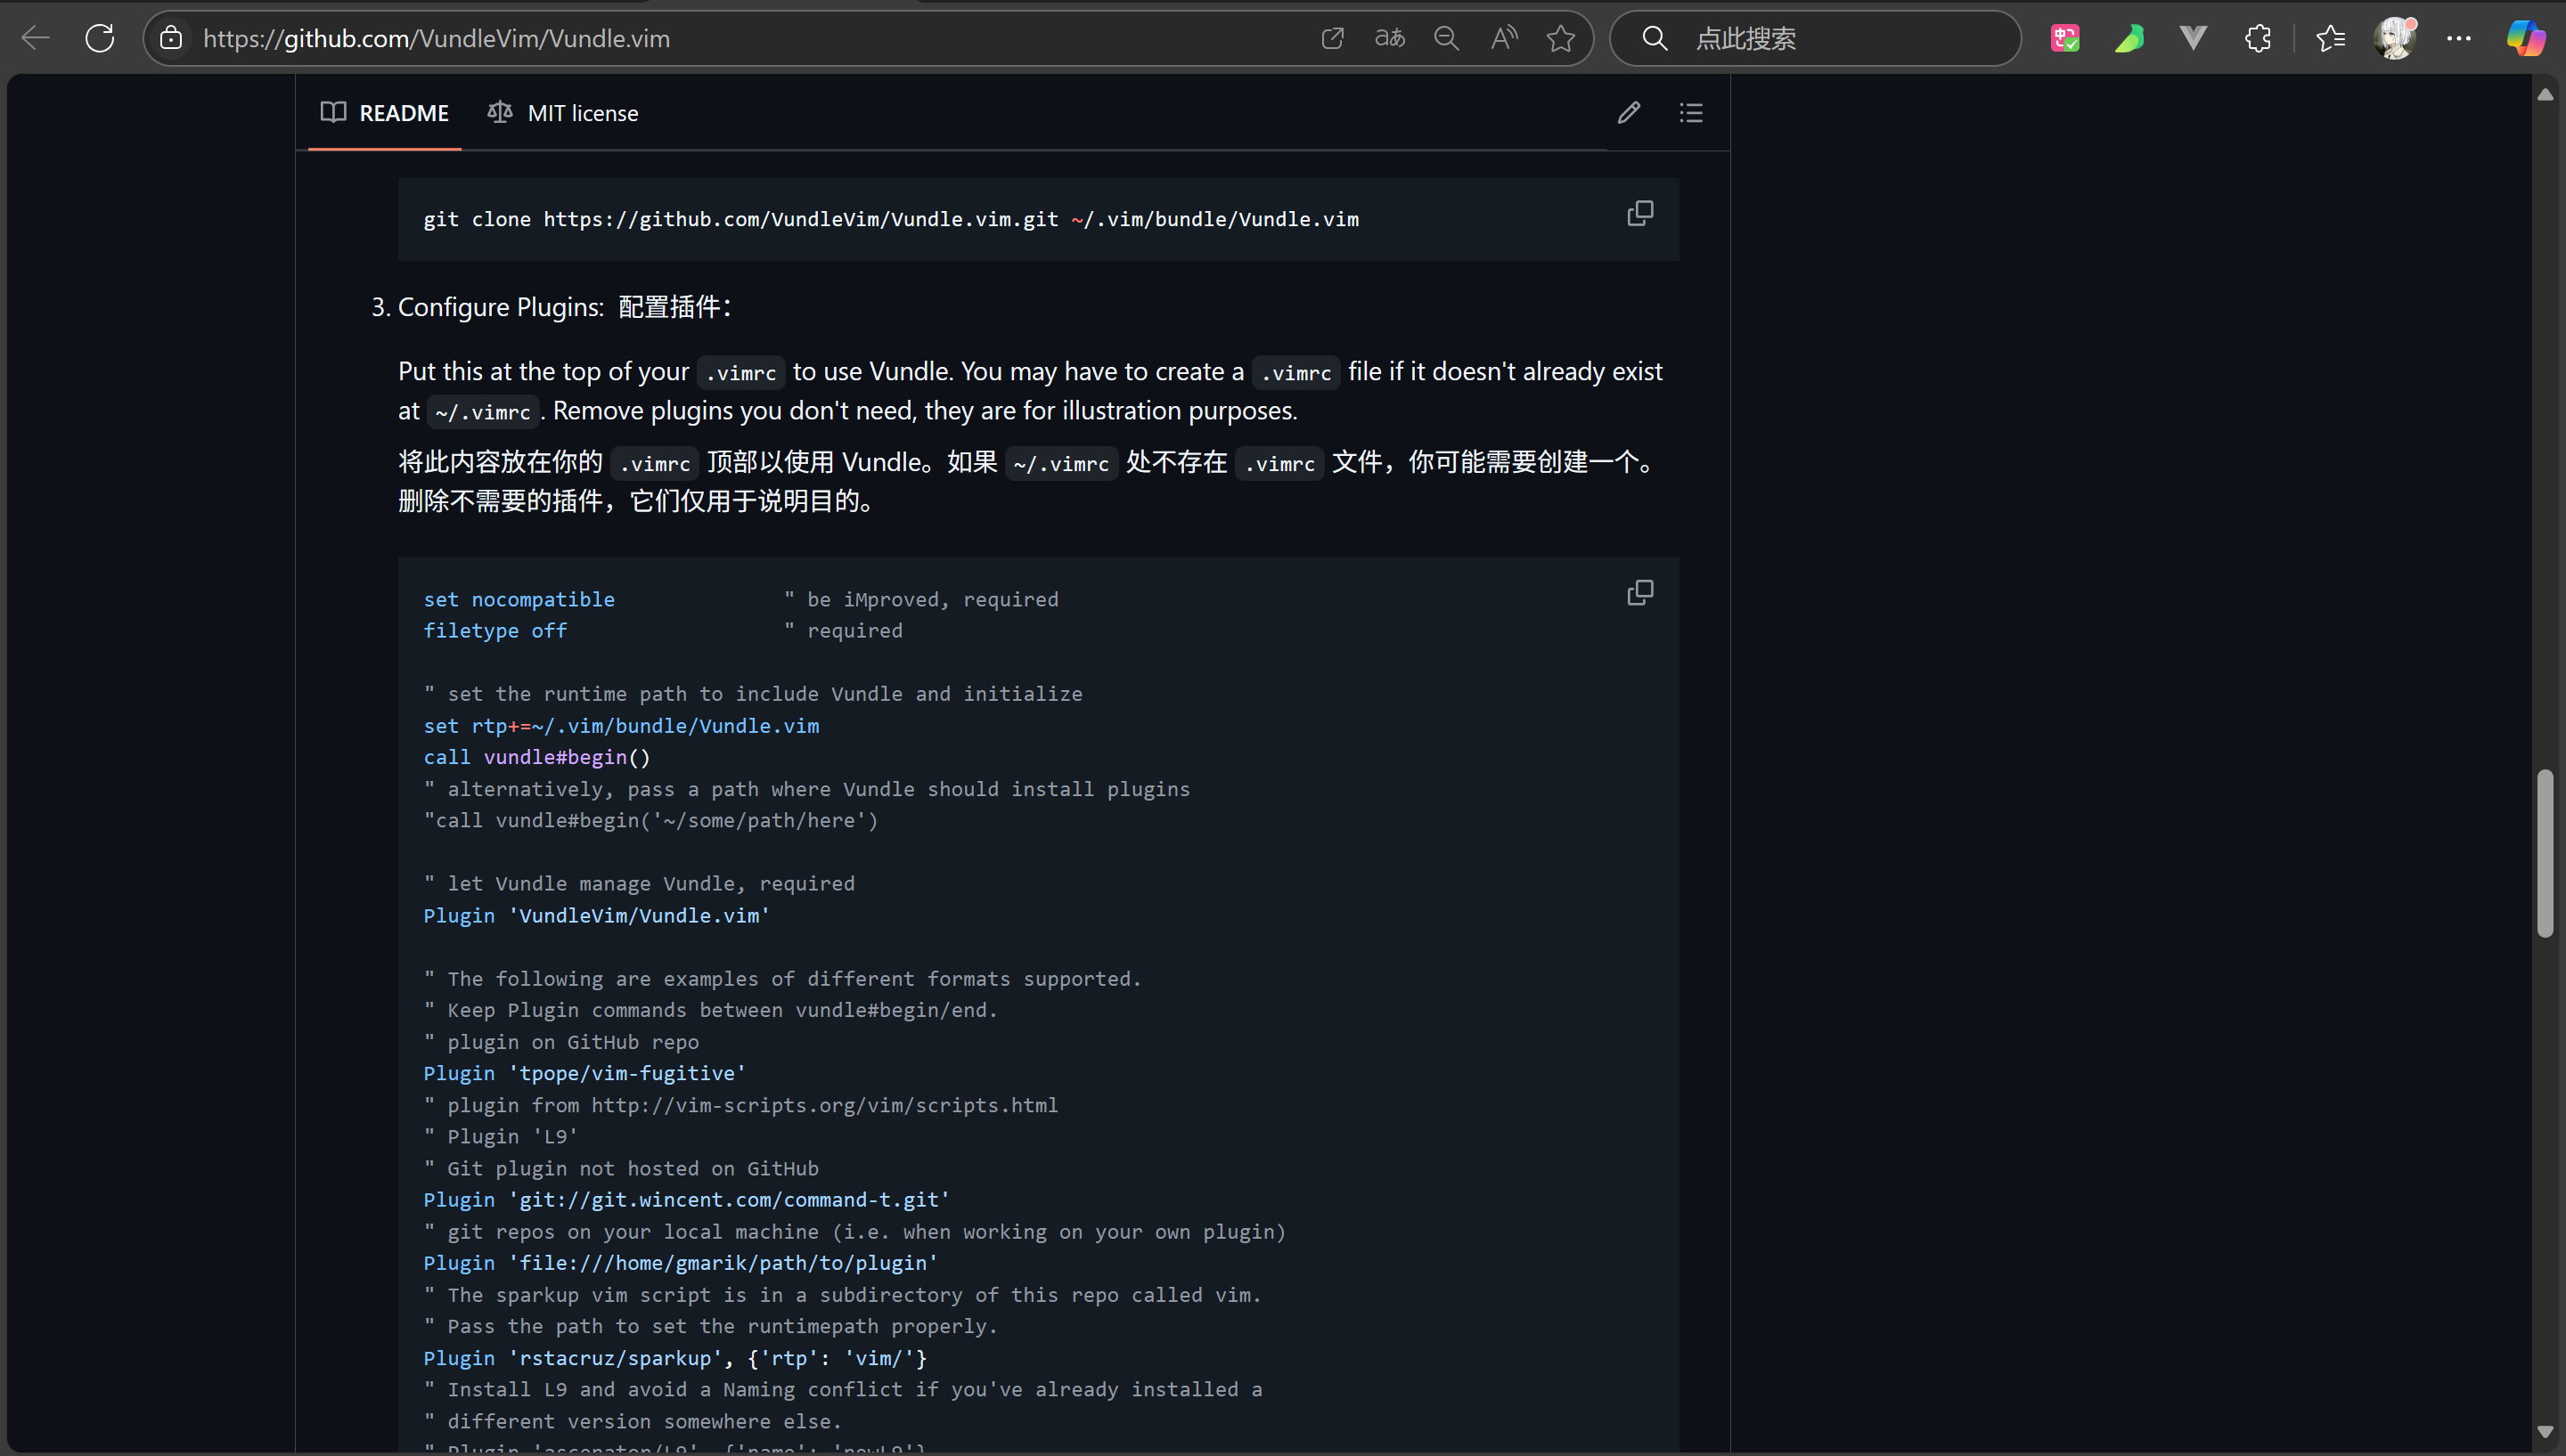Click the browser profile avatar
This screenshot has height=1456, width=2566.
pyautogui.click(x=2395, y=38)
